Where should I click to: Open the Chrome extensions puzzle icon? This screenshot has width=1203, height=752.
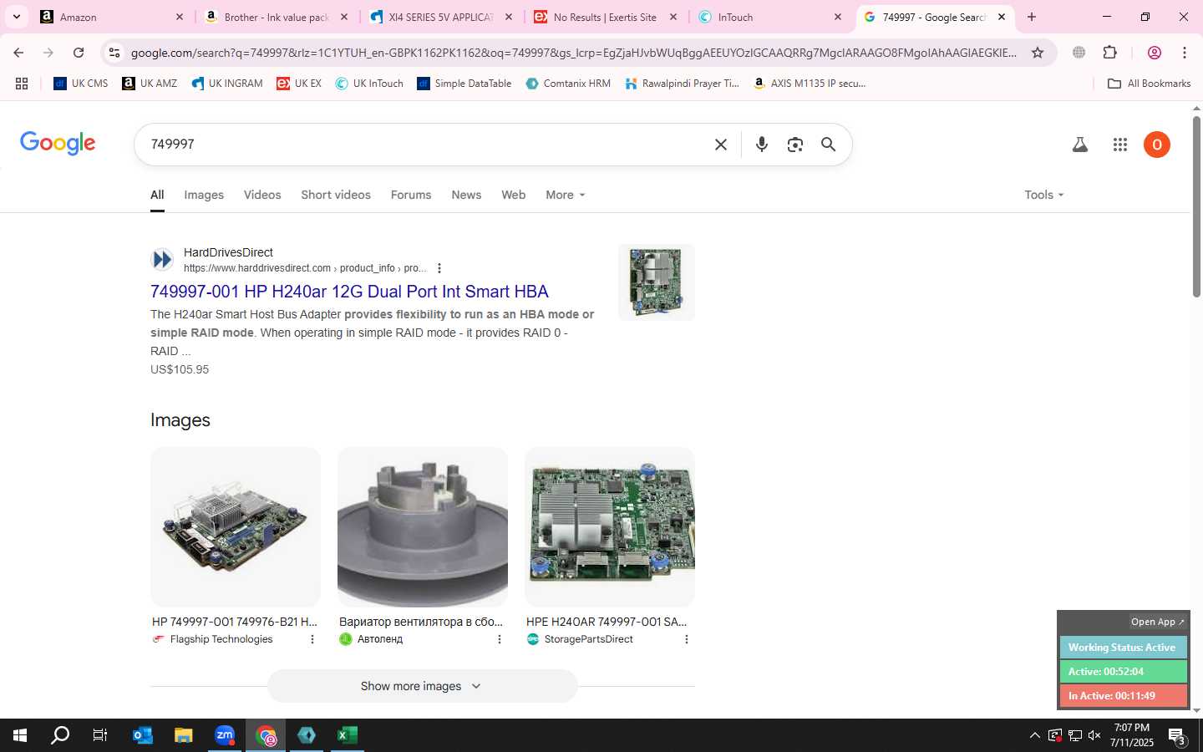1109,53
